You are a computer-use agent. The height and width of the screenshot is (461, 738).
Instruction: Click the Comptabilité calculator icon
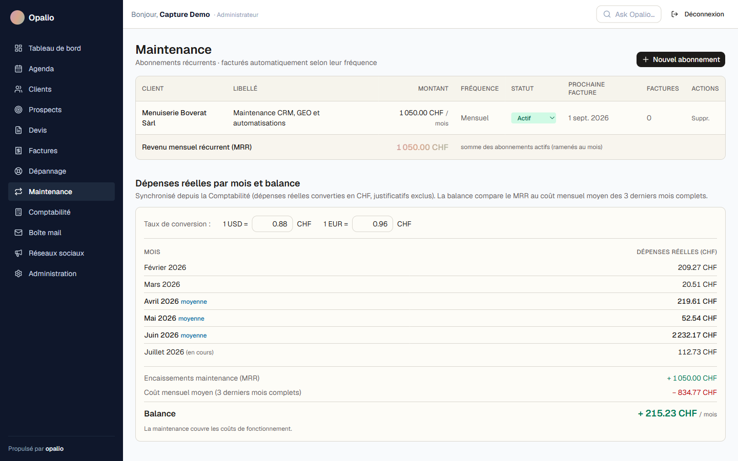pos(18,212)
